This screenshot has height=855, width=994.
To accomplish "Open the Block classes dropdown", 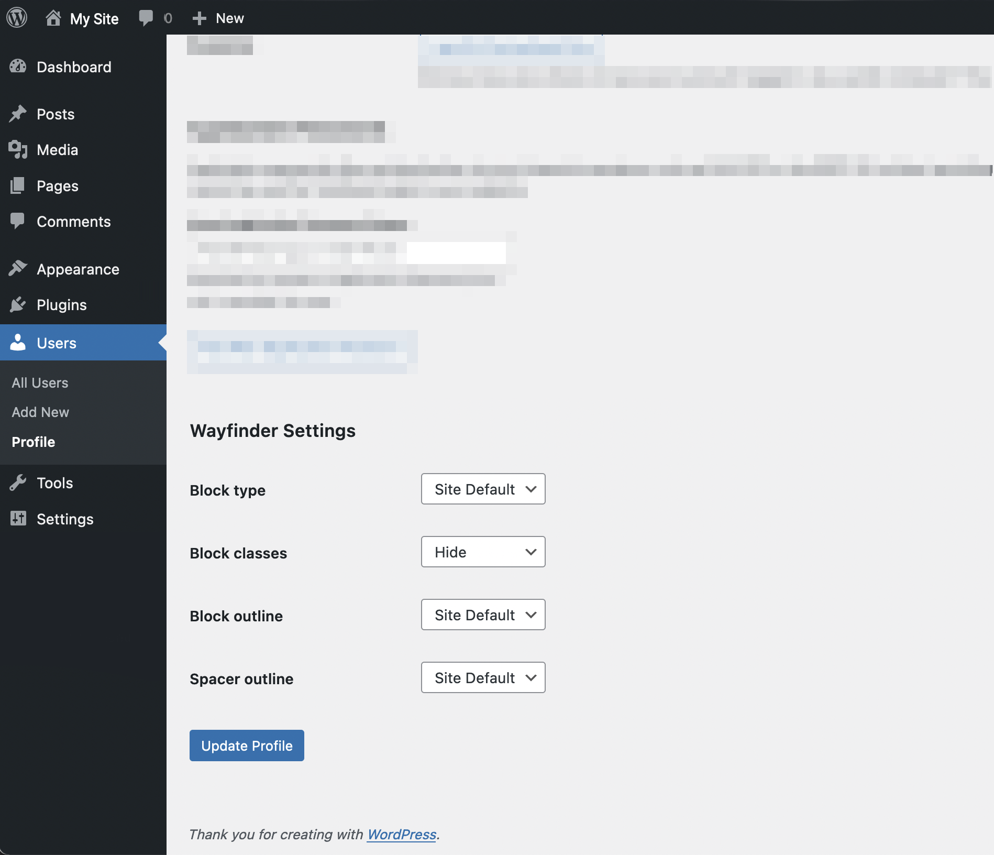I will click(x=483, y=552).
